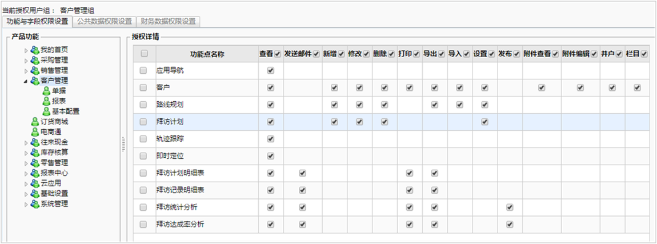The image size is (657, 244).
Task: Toggle the select-all checkbox in table header
Action: pos(144,54)
